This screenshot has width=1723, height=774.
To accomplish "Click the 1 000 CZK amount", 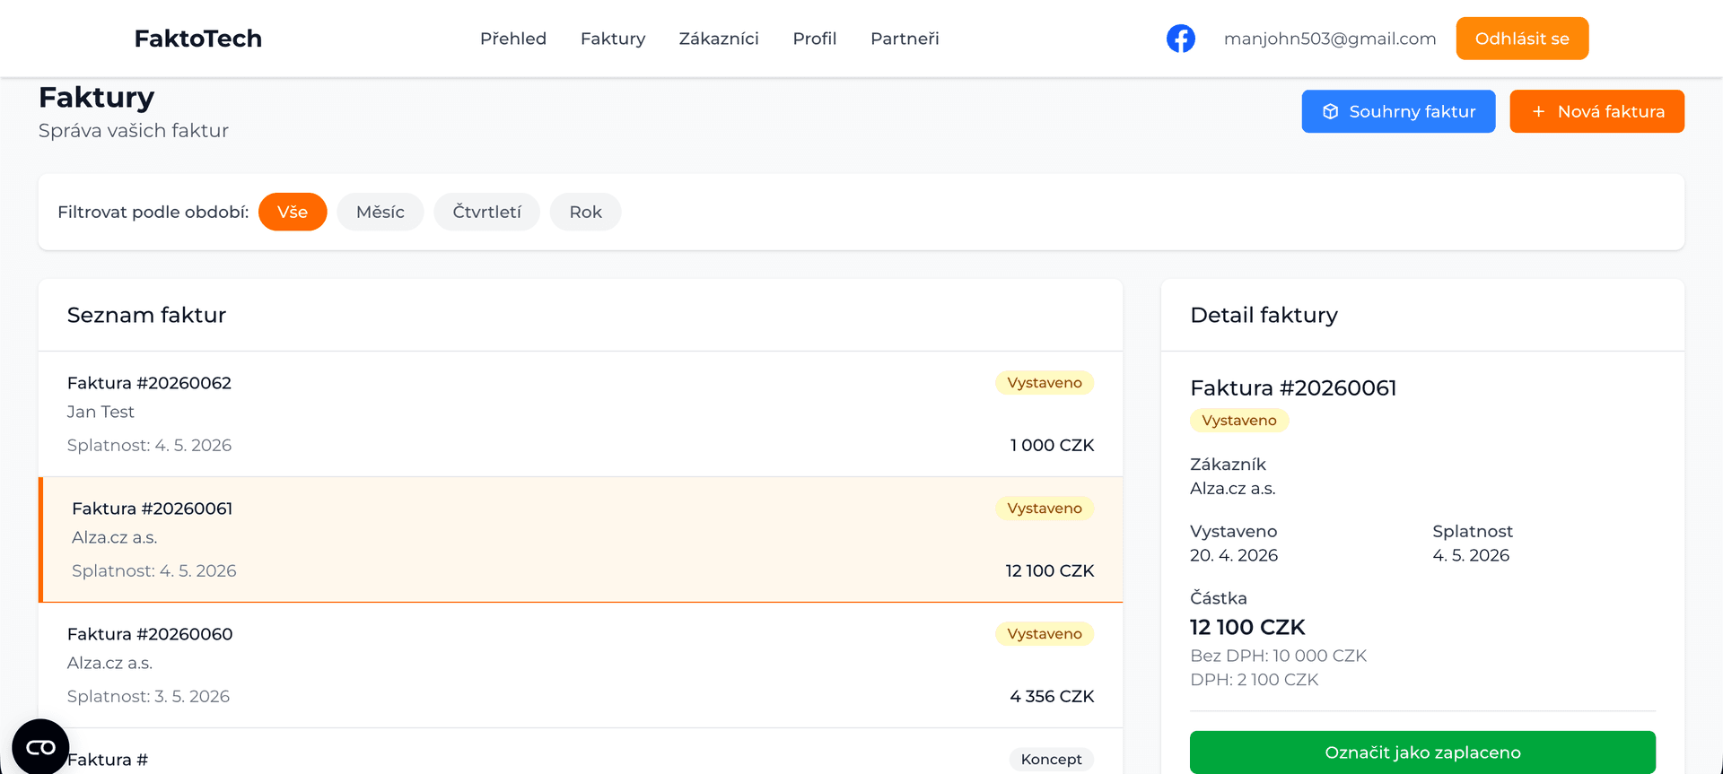I will tap(1052, 445).
